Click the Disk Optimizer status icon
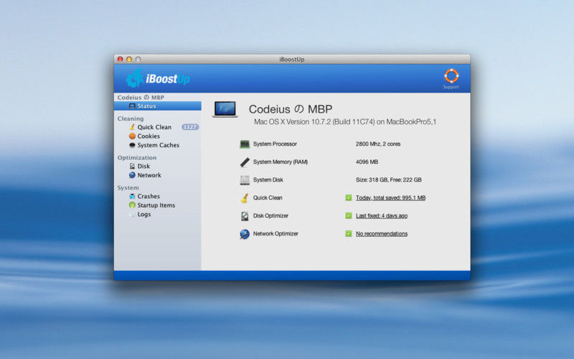 245,216
